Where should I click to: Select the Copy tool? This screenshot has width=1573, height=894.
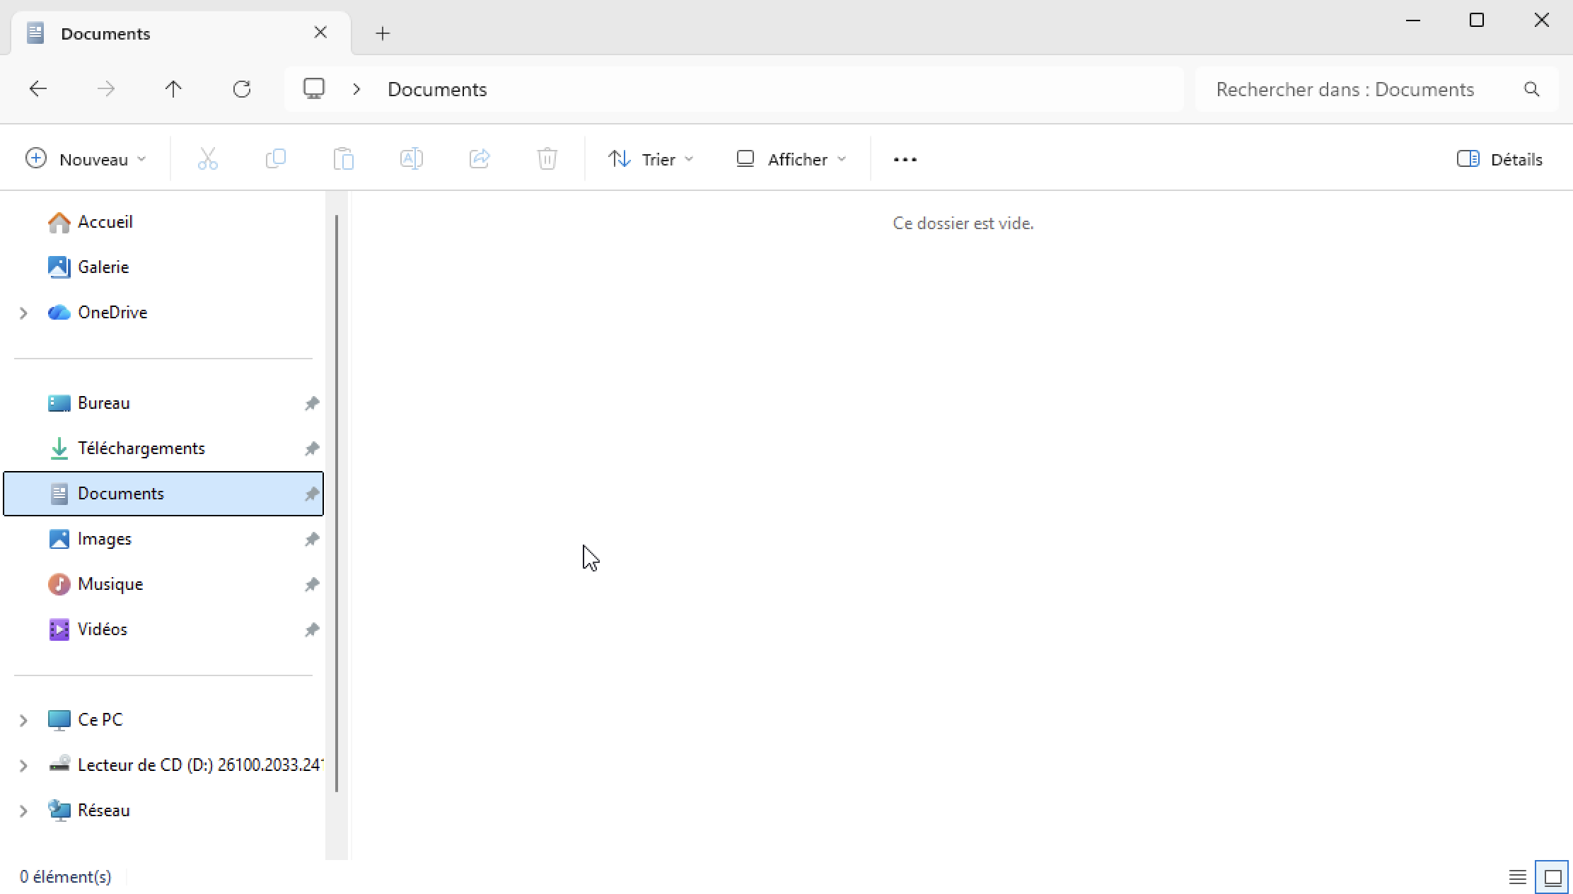pyautogui.click(x=276, y=158)
